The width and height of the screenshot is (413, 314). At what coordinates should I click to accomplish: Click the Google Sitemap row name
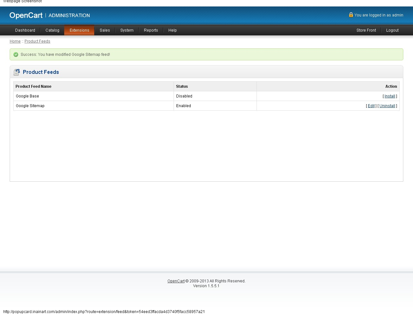tap(30, 106)
